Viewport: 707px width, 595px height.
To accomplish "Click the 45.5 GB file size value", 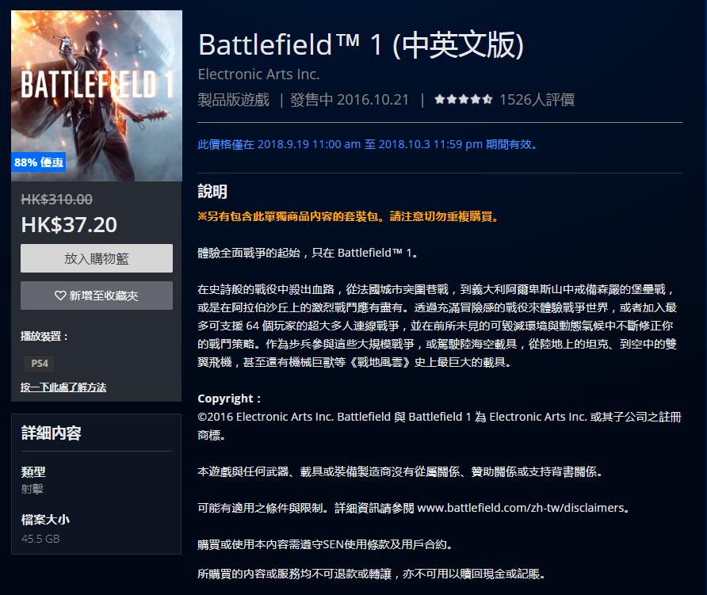I will pos(40,539).
